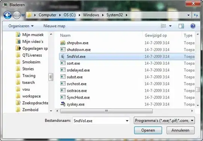Toggle the preview pane icon

181,26
